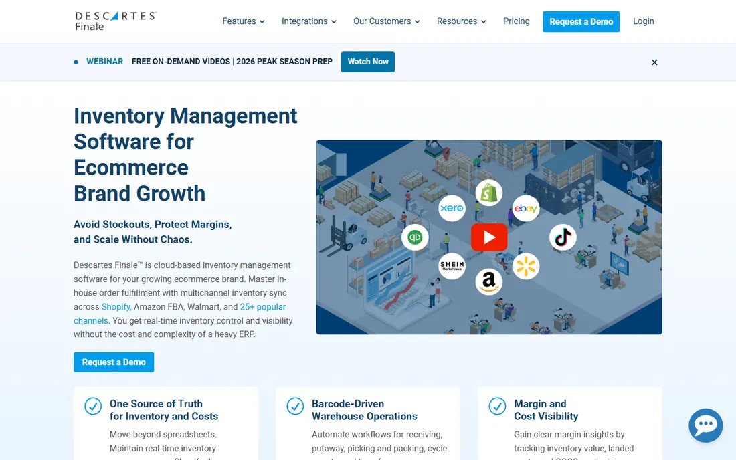Click One Source of Truth card title
The height and width of the screenshot is (460, 736).
click(164, 410)
